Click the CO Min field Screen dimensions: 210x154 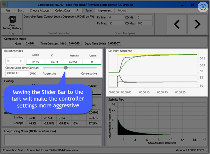point(144,17)
